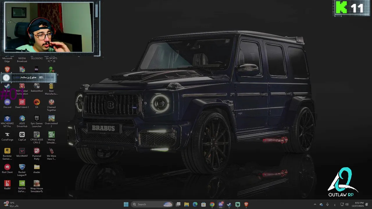Open the notification bell
This screenshot has width=372, height=209.
tap(367, 204)
